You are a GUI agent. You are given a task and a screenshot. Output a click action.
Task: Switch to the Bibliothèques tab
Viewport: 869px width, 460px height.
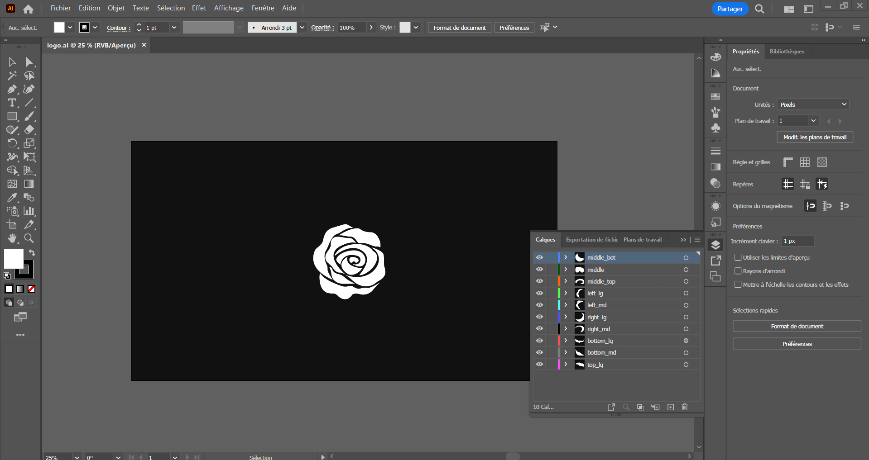(x=787, y=52)
